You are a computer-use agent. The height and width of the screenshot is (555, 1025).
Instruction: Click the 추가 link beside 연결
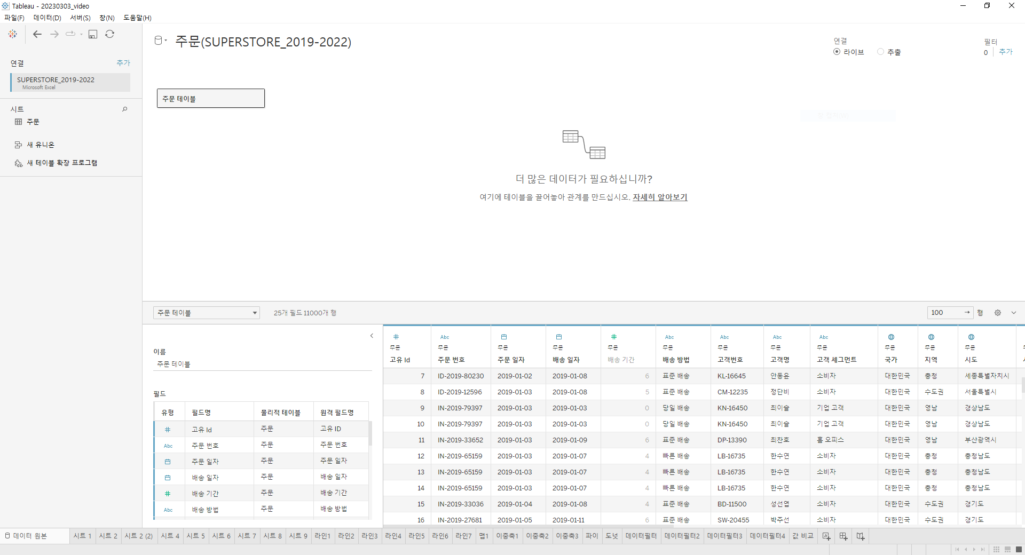pyautogui.click(x=123, y=62)
